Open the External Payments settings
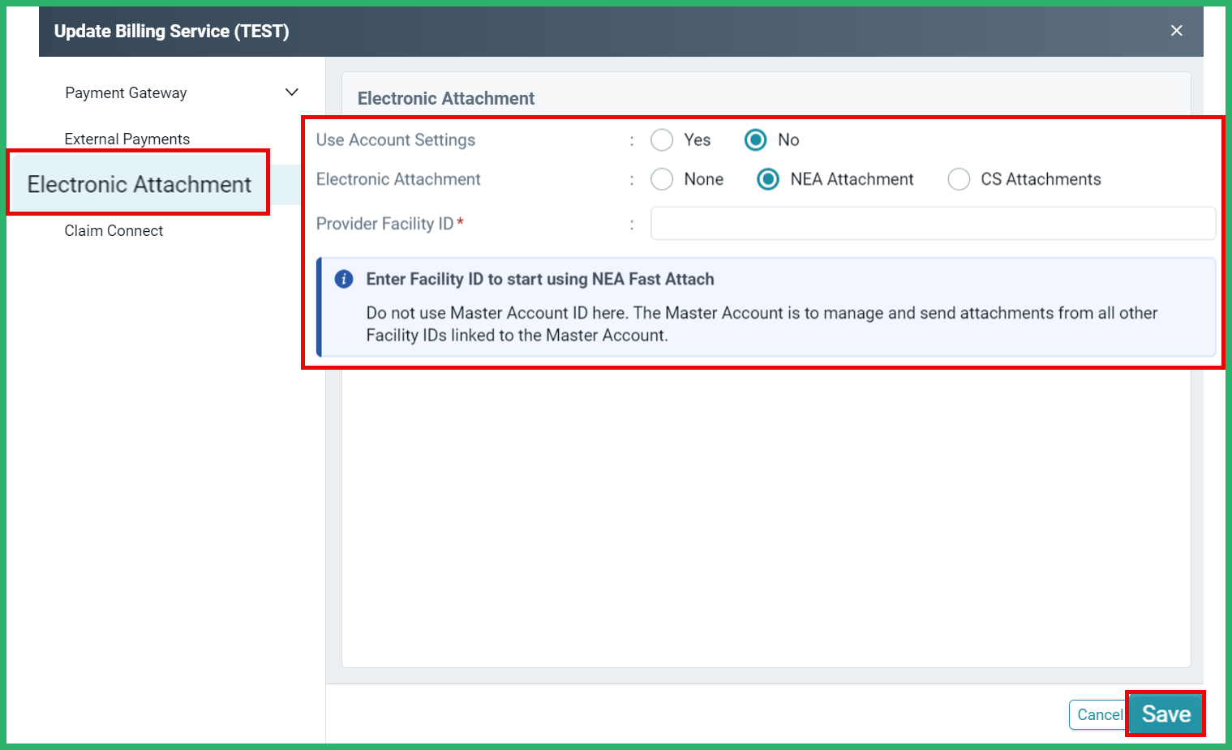The height and width of the screenshot is (750, 1232). coord(127,139)
